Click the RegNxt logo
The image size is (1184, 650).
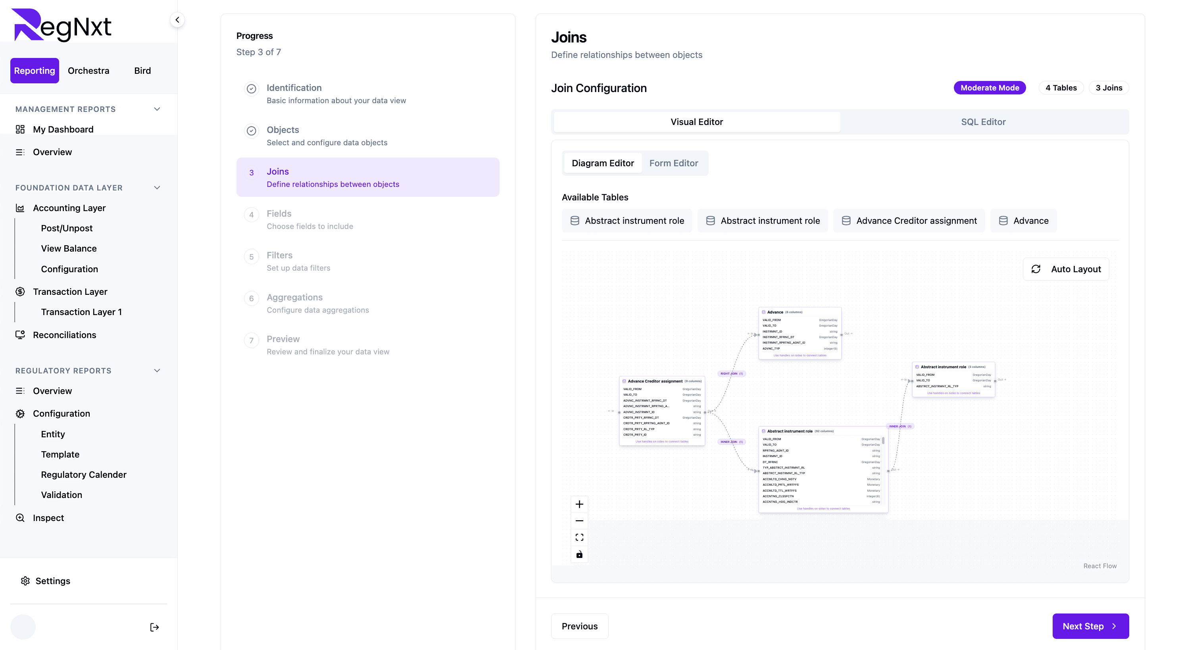tap(62, 25)
